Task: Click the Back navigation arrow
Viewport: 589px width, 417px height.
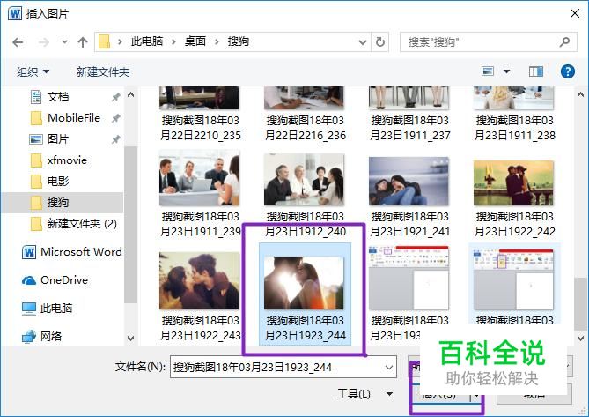Action: pos(18,41)
